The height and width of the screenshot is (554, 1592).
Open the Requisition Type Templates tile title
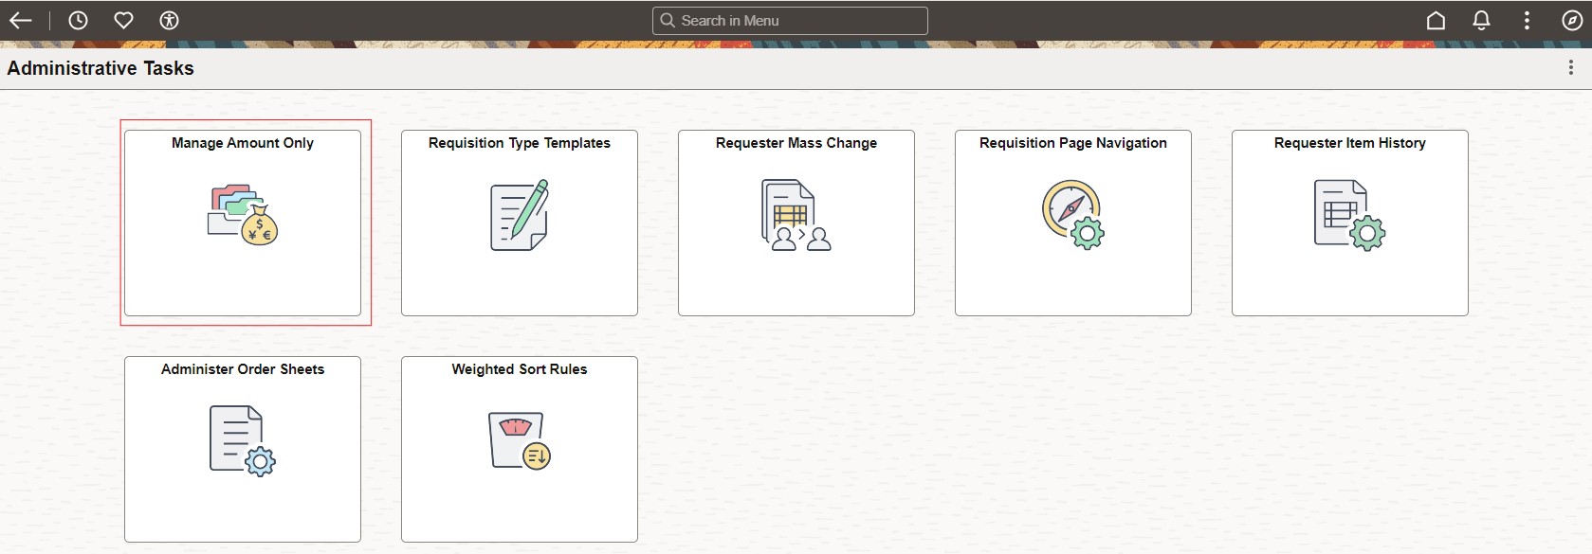pos(520,143)
